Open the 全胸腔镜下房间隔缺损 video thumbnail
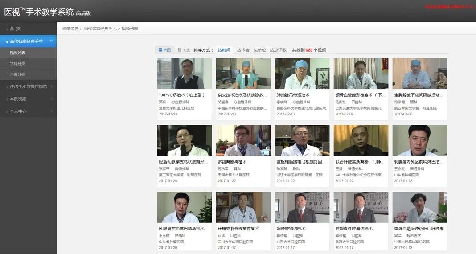This screenshot has width=476, height=254. [x=420, y=74]
